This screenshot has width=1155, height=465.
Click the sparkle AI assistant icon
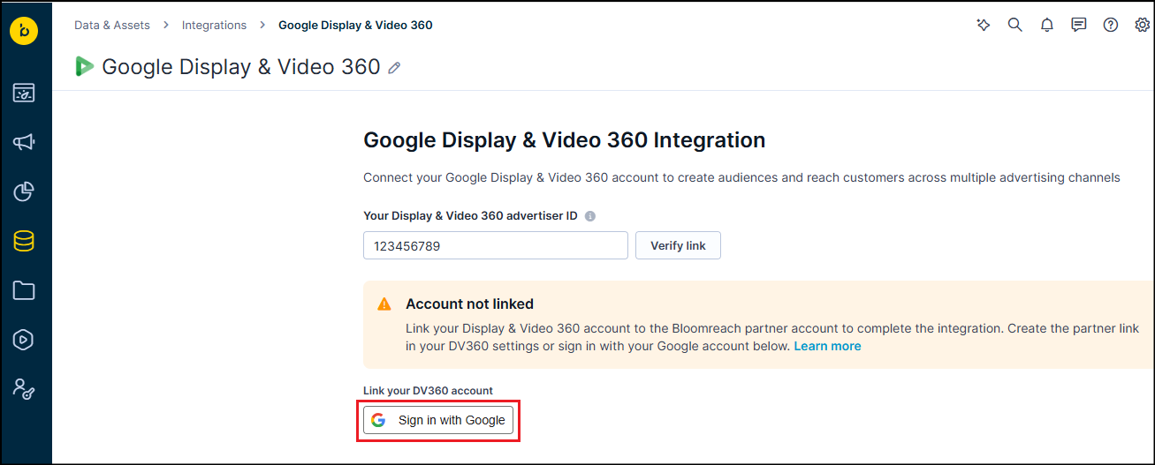pyautogui.click(x=983, y=25)
